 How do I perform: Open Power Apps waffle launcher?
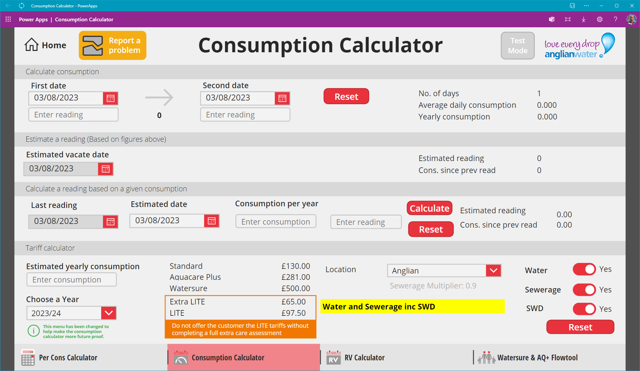point(8,19)
